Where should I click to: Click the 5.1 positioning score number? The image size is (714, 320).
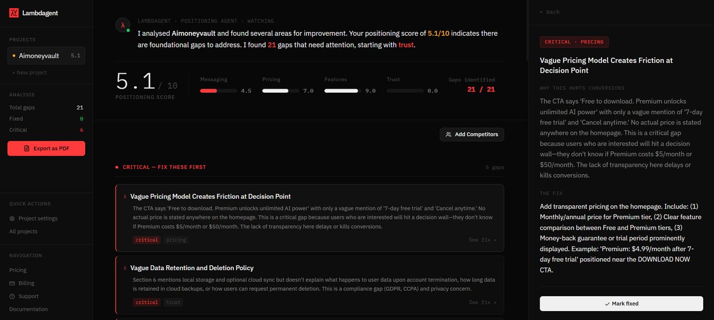point(136,81)
